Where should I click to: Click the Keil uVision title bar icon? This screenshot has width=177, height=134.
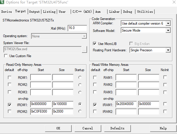click(2, 2)
